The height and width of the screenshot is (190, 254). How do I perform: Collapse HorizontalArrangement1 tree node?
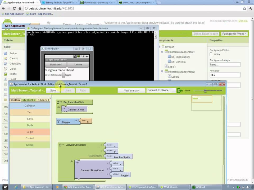tap(162, 52)
